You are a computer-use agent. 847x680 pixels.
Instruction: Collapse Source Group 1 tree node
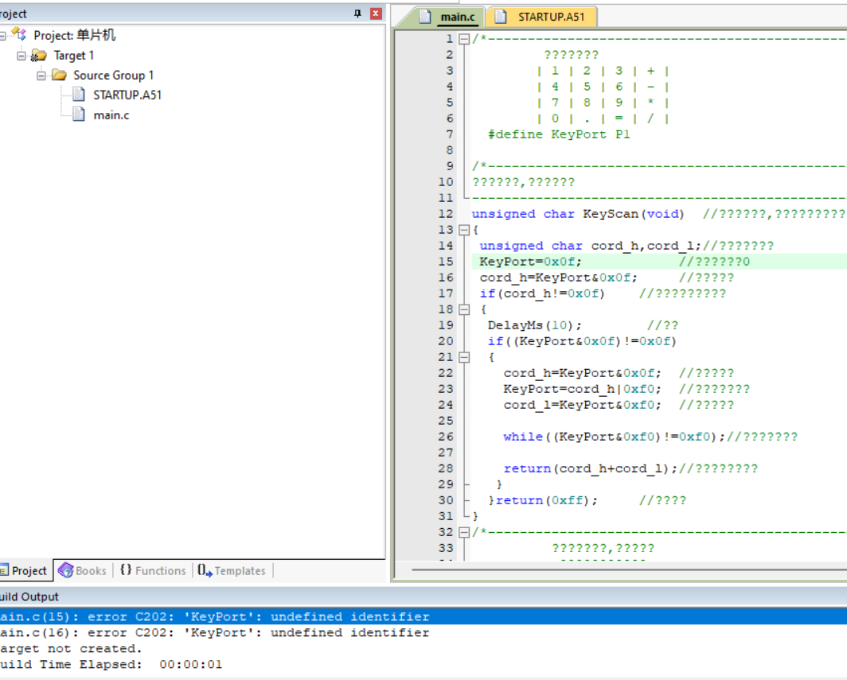tap(41, 76)
